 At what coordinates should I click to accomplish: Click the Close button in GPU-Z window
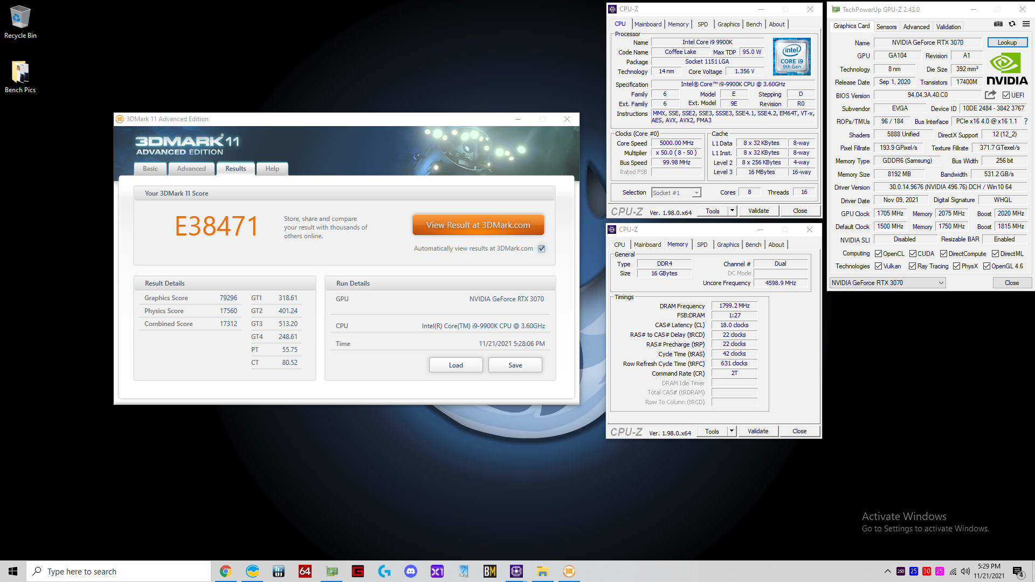1012,283
